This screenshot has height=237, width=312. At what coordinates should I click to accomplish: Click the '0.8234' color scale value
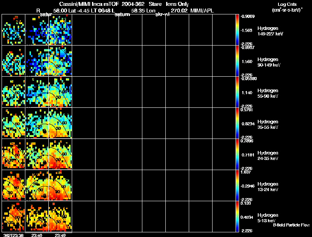click(248, 124)
